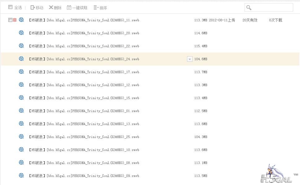Click film reel icon of _24.rmvb
Screen dimensions: 300x185
pos(21,59)
